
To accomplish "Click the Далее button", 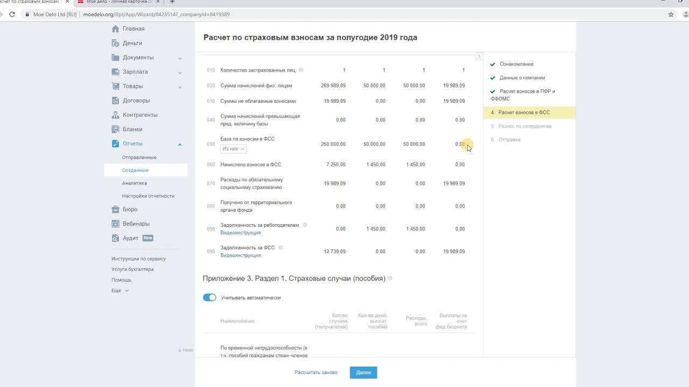I will [x=363, y=372].
